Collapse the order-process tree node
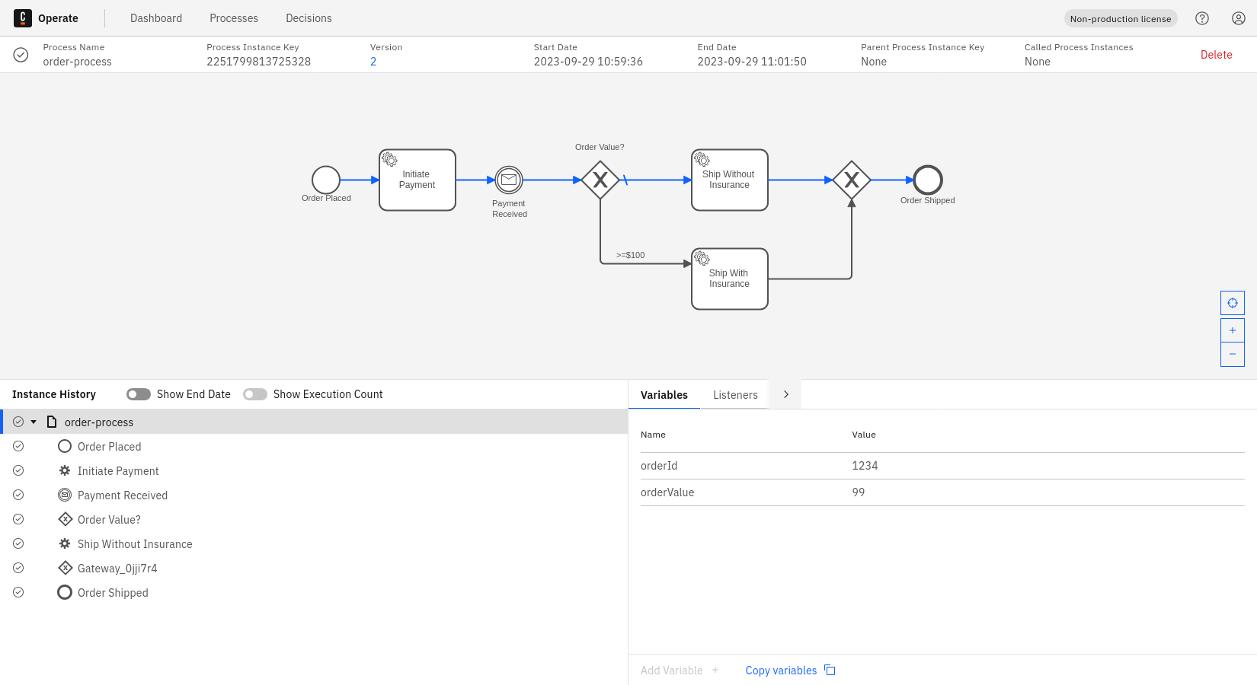This screenshot has width=1257, height=685. pos(34,422)
